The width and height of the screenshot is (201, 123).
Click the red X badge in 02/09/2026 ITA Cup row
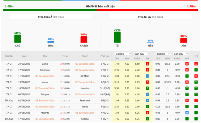[196, 100]
